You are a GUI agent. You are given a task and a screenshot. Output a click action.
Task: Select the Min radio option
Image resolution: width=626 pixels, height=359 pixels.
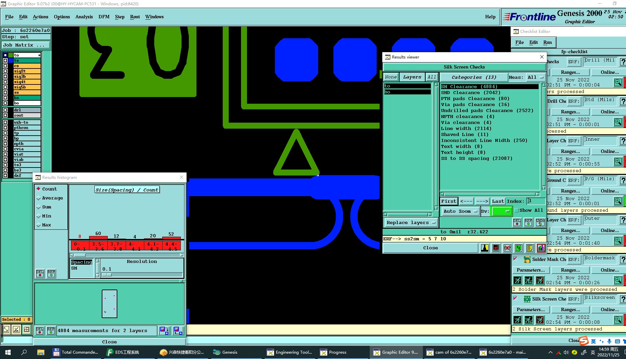tap(39, 216)
